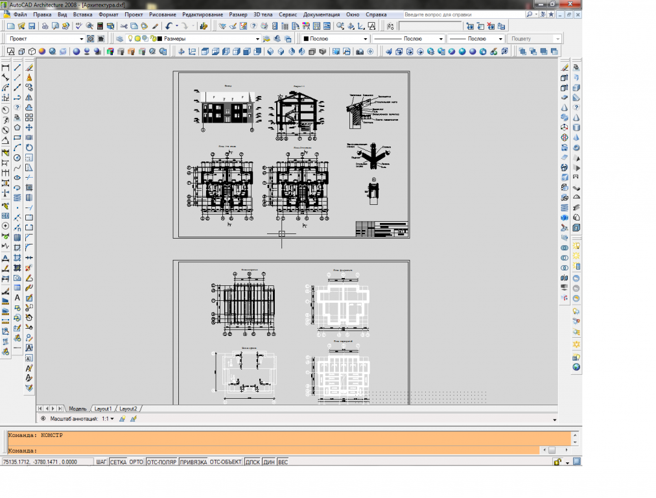Click the Match Properties brush icon

click(x=155, y=26)
